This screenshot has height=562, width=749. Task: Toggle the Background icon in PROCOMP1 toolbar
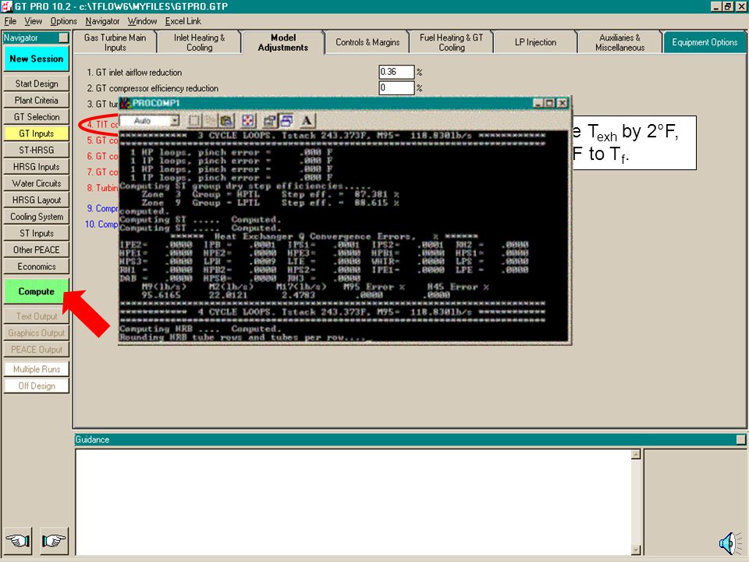click(x=286, y=121)
